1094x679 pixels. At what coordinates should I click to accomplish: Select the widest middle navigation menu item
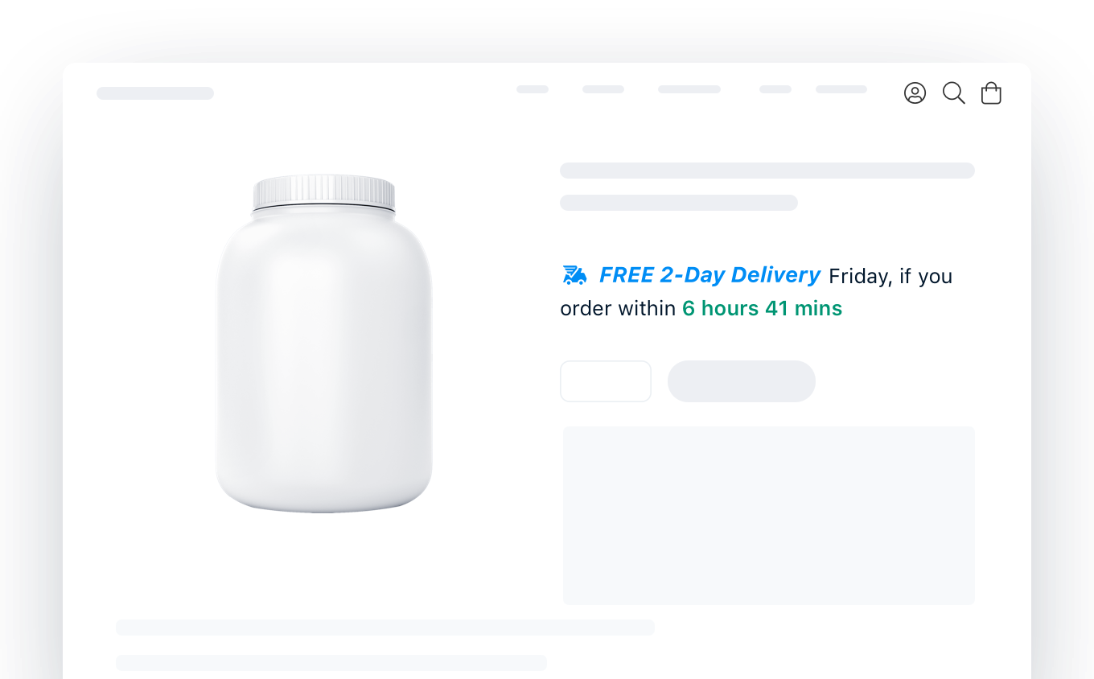[x=689, y=89]
